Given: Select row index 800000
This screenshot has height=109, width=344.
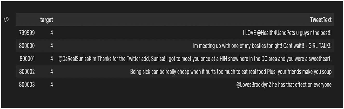Looking at the screenshot, I should tap(27, 46).
